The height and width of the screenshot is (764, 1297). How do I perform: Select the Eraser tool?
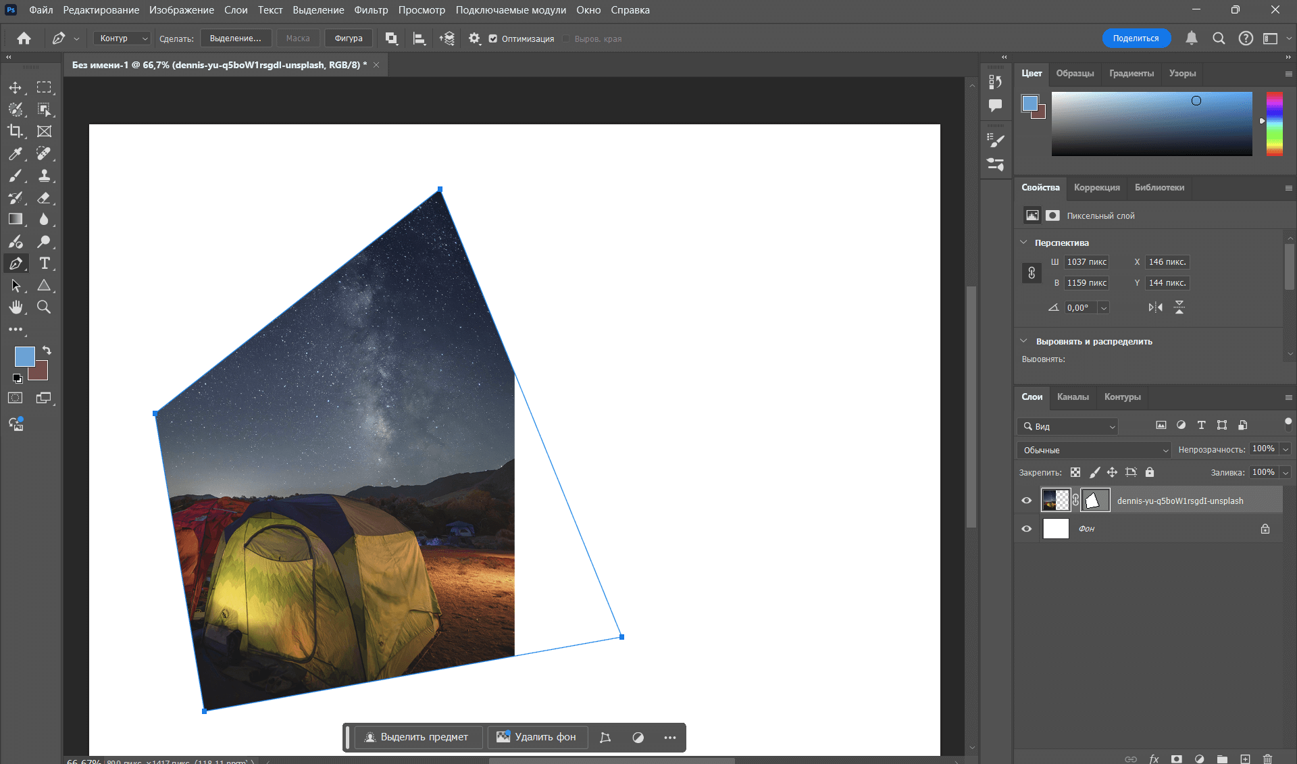point(44,198)
